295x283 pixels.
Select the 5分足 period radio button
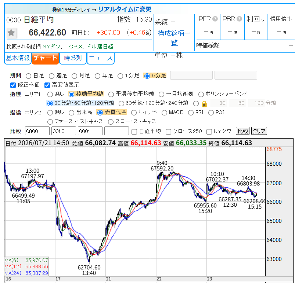(x=147, y=76)
